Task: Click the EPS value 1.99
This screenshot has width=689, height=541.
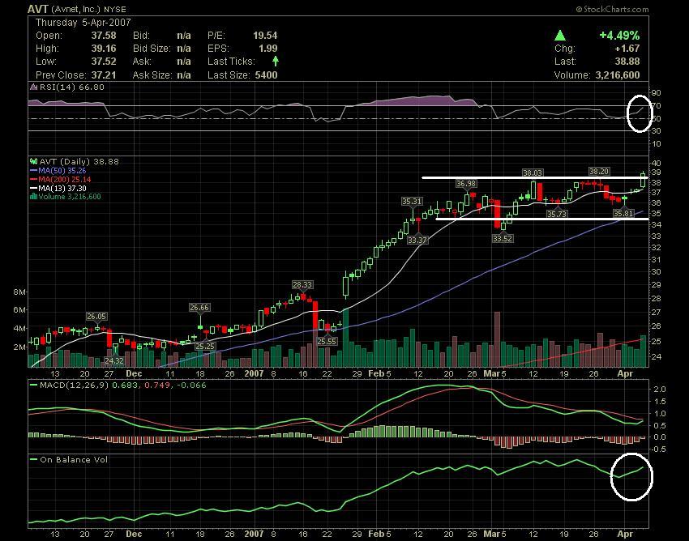Action: point(268,49)
